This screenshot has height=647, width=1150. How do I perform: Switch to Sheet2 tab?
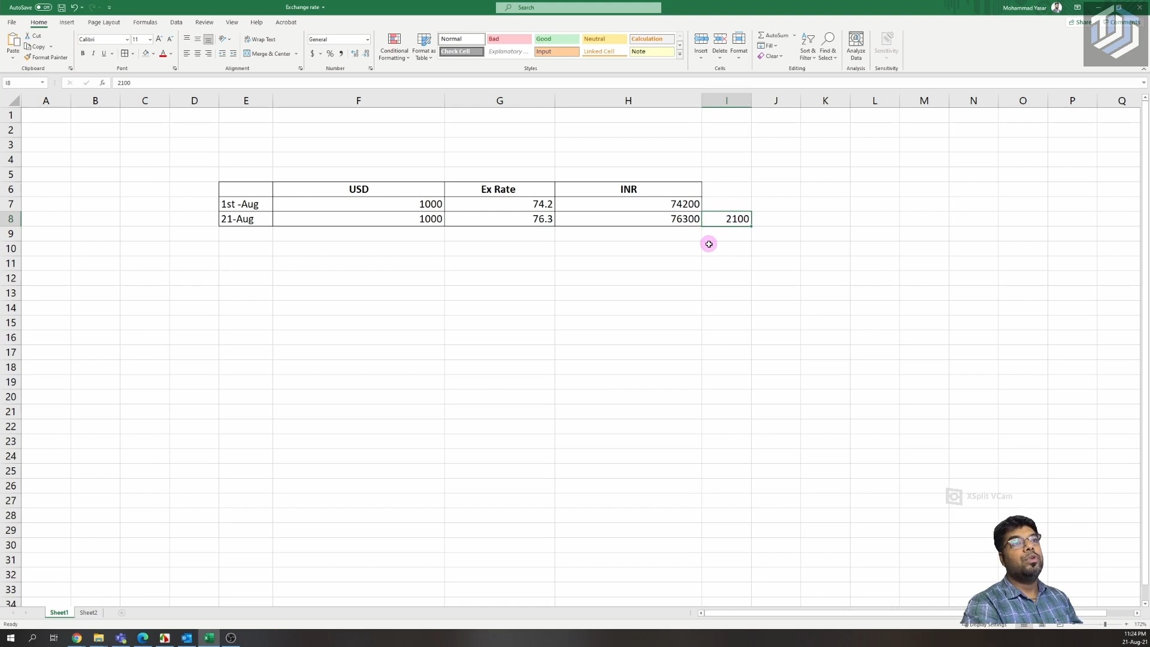point(89,613)
